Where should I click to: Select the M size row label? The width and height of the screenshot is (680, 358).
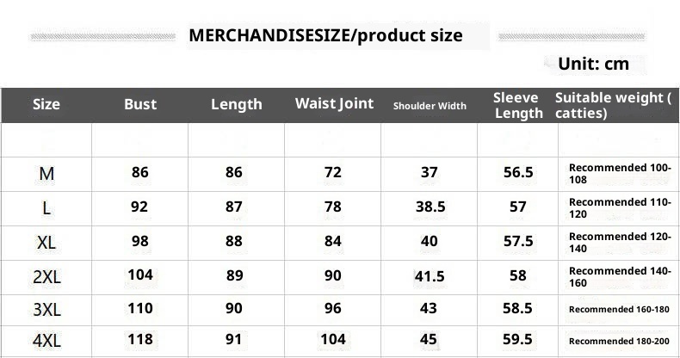pyautogui.click(x=46, y=174)
